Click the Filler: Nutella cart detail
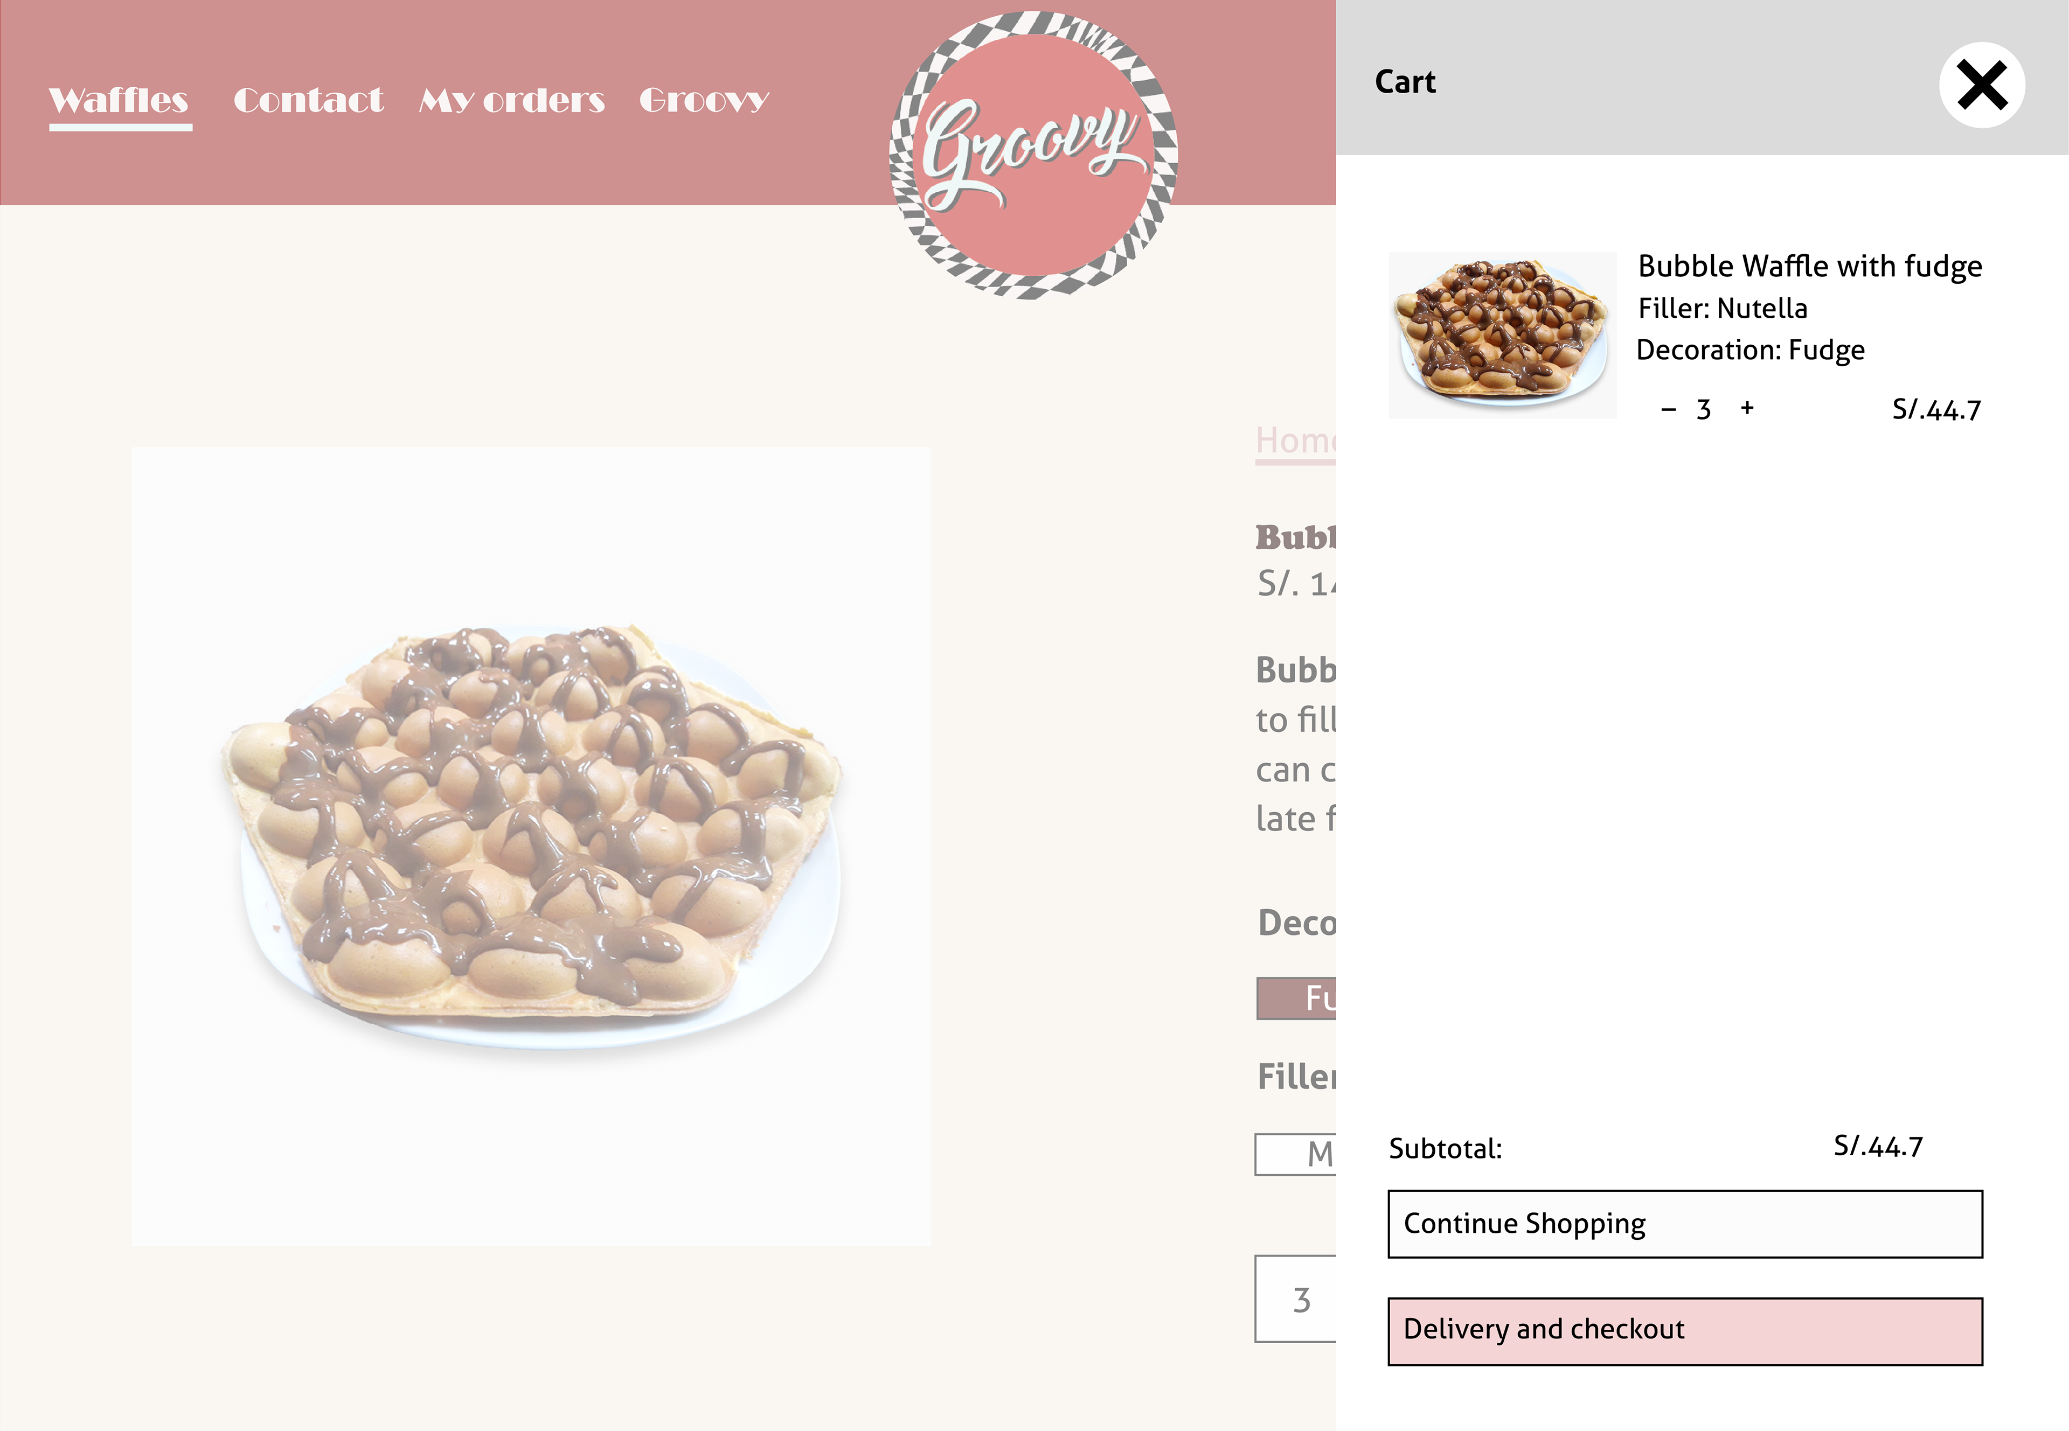Viewport: 2069px width, 1431px height. tap(1722, 309)
